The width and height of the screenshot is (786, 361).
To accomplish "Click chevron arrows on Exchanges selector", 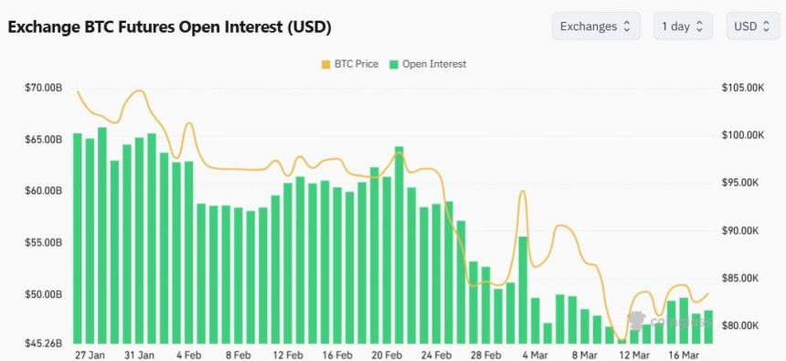I will [627, 27].
